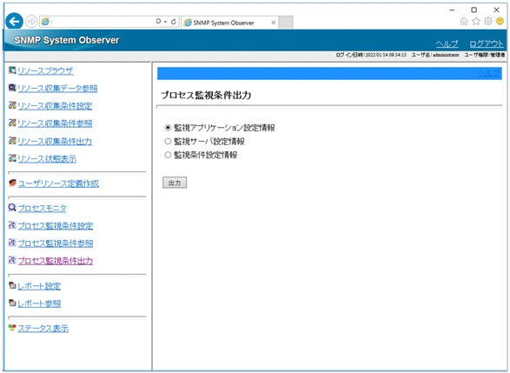The width and height of the screenshot is (510, 373).
Task: Open the ステータス表示 link
Action: tap(43, 329)
